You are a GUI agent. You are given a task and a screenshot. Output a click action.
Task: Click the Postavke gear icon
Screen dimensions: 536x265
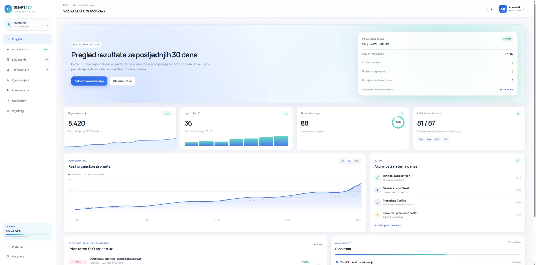8,256
